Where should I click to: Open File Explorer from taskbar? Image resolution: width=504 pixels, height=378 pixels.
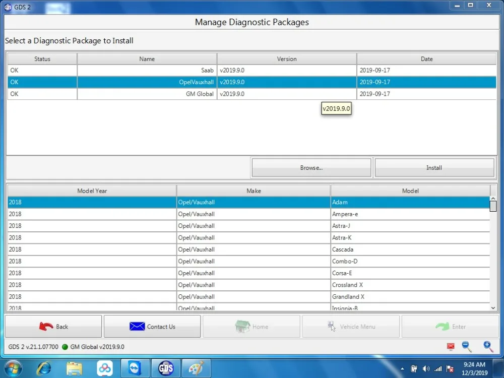pyautogui.click(x=74, y=369)
